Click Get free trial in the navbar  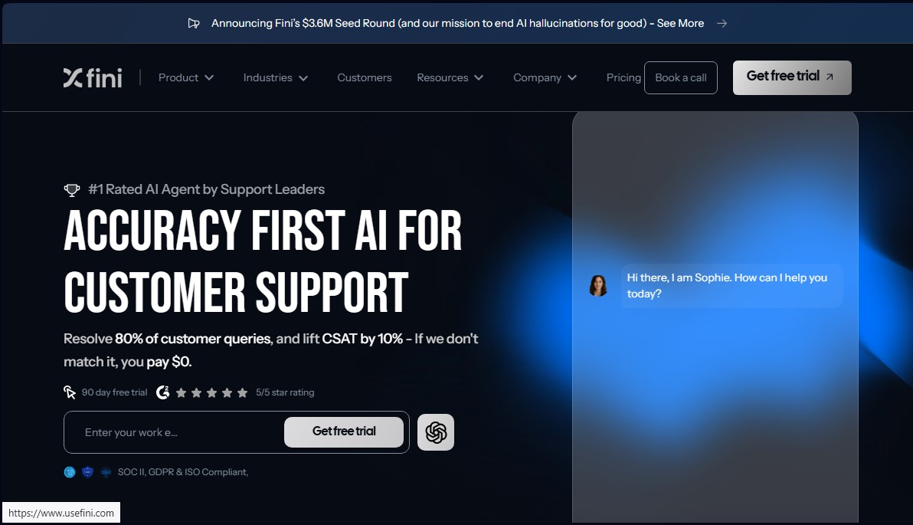pyautogui.click(x=792, y=77)
